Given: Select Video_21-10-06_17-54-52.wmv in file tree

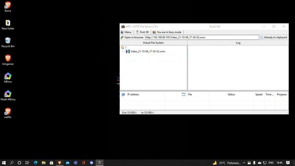Looking at the screenshot, I should click(148, 51).
